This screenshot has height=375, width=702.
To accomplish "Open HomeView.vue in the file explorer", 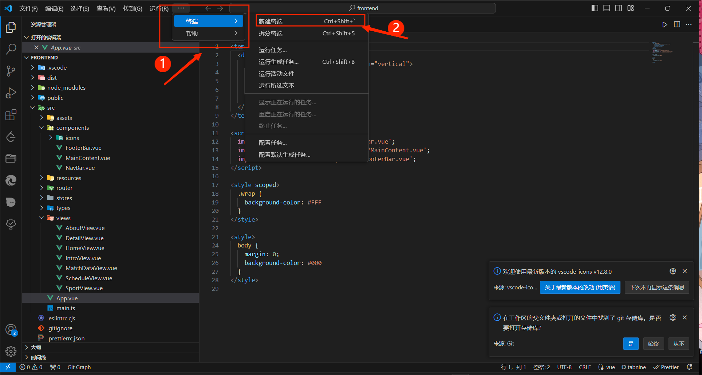I will (x=85, y=248).
